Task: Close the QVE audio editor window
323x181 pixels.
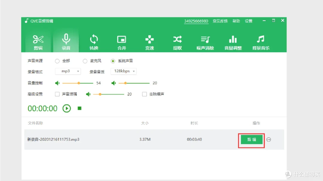Action: point(283,21)
